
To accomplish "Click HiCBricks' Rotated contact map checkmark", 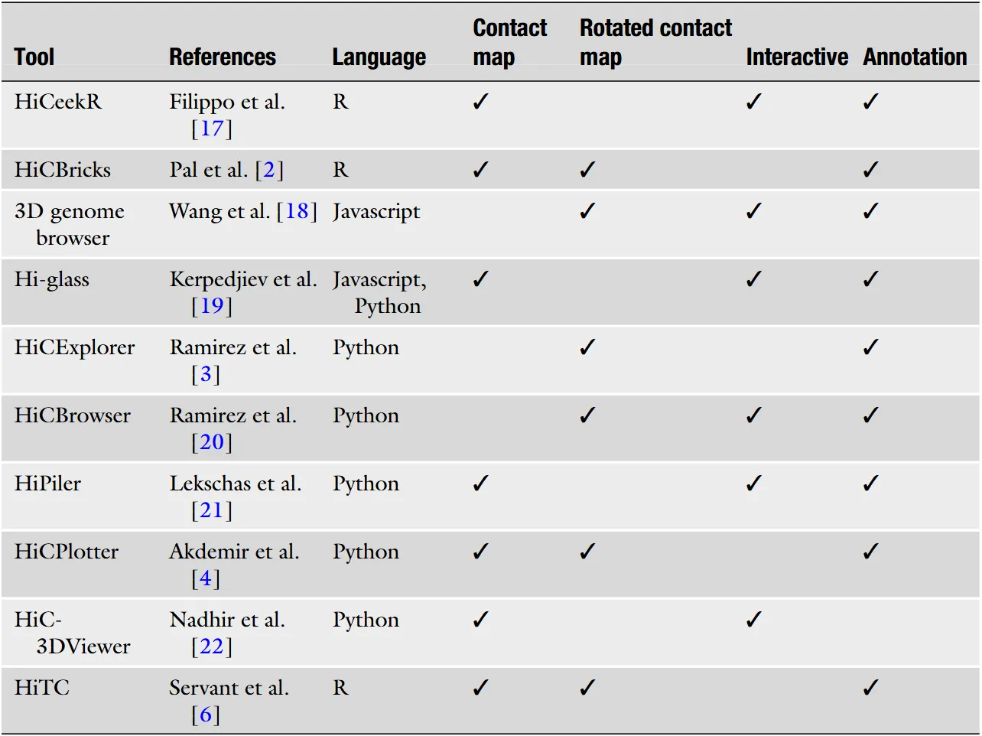I will coord(587,170).
